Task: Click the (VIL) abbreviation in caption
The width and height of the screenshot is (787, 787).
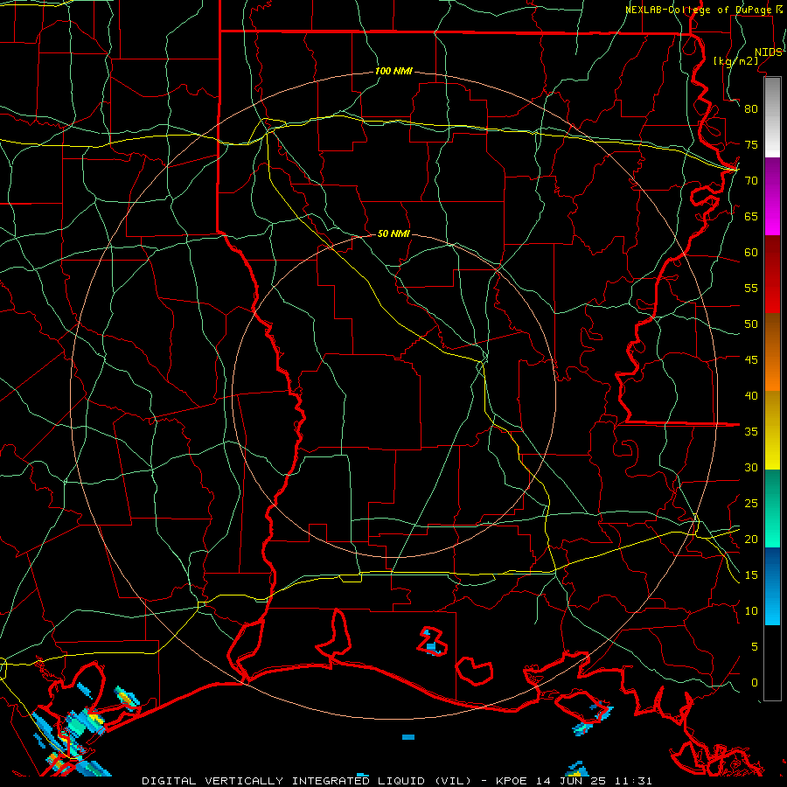Action: coord(453,781)
